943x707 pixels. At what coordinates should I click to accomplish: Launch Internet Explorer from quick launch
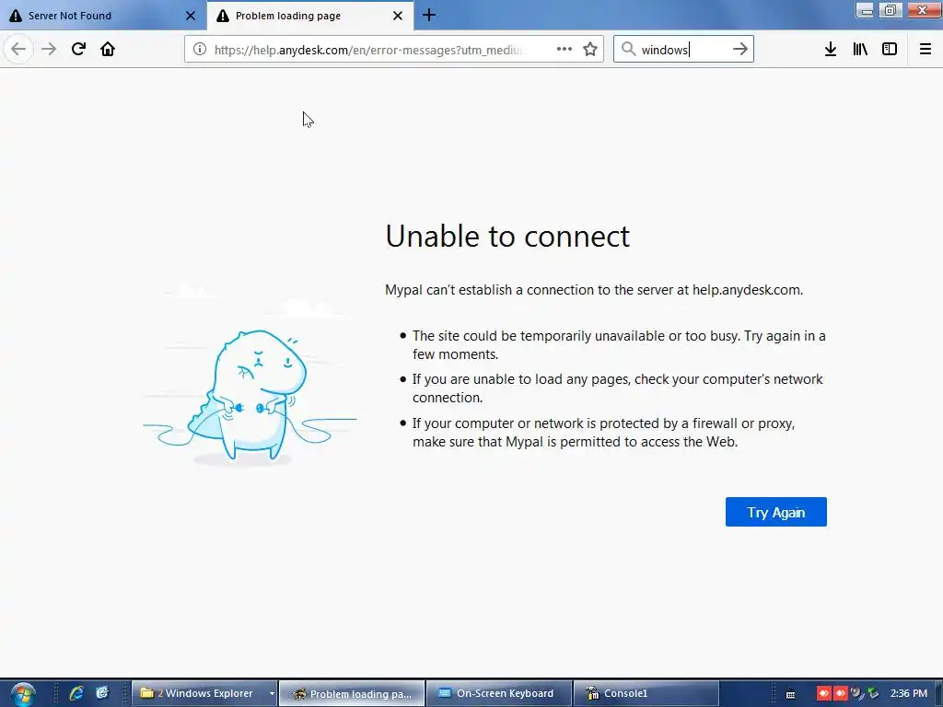[x=76, y=693]
